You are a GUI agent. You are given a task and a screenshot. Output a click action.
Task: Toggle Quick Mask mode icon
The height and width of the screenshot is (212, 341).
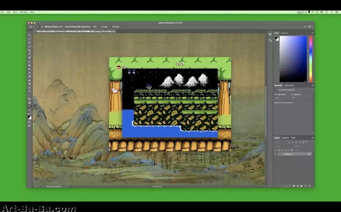pos(29,122)
